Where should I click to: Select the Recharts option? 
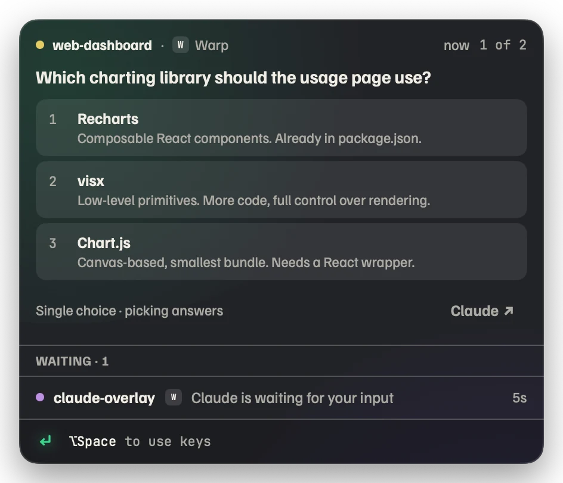click(x=281, y=128)
